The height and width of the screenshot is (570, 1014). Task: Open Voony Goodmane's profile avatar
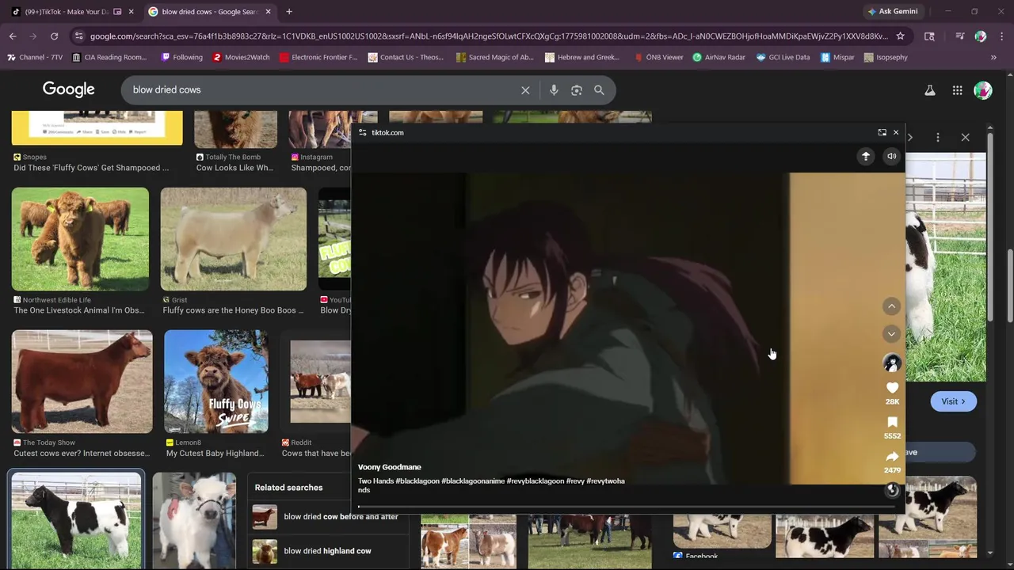(892, 363)
